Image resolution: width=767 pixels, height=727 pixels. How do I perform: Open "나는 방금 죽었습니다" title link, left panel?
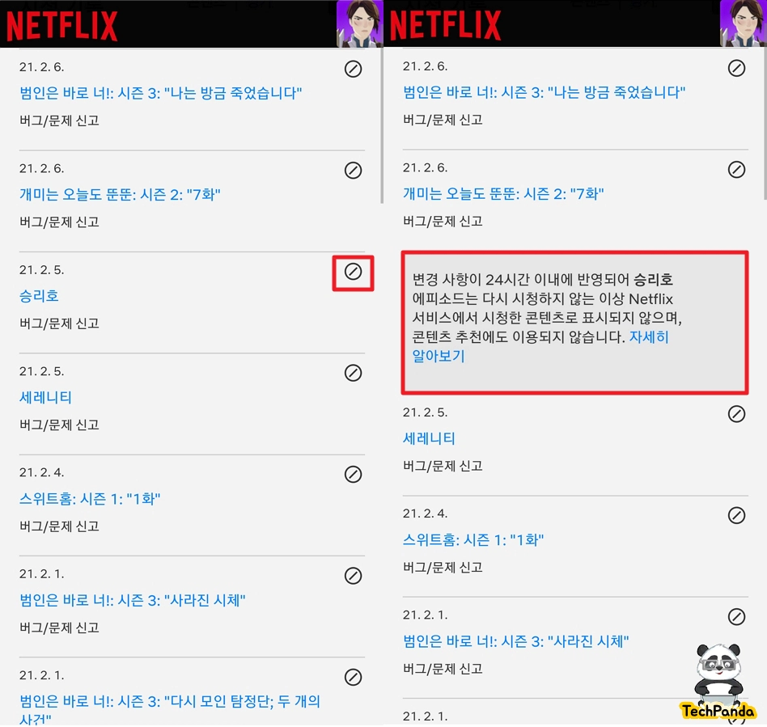(160, 93)
